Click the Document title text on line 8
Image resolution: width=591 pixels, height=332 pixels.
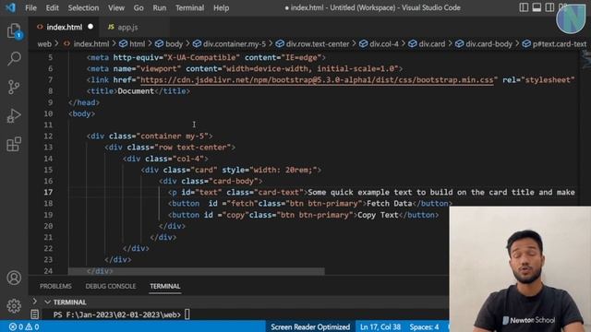136,91
